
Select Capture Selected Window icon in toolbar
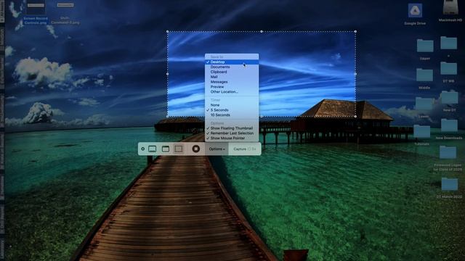[x=166, y=149]
